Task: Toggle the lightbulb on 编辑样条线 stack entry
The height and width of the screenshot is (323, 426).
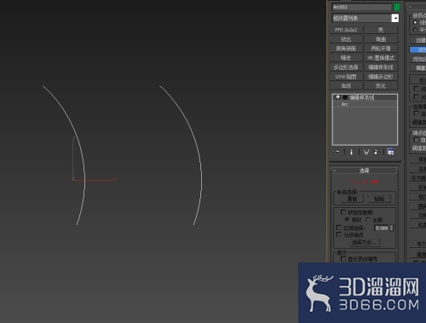Action: [x=338, y=97]
